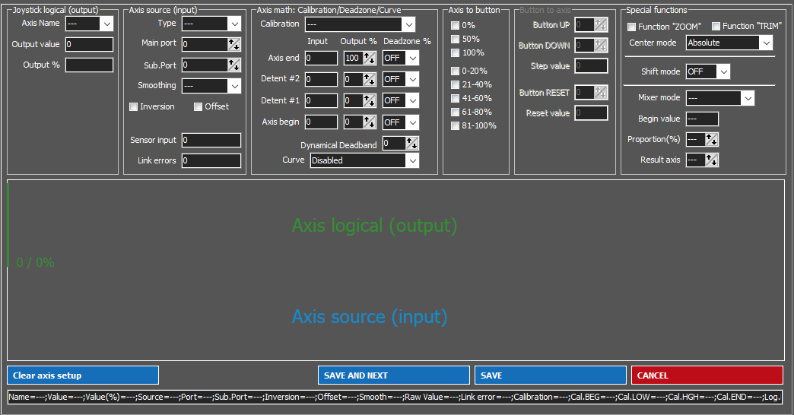
Task: Open Axis begin Deadzone dropdown
Action: pos(401,122)
